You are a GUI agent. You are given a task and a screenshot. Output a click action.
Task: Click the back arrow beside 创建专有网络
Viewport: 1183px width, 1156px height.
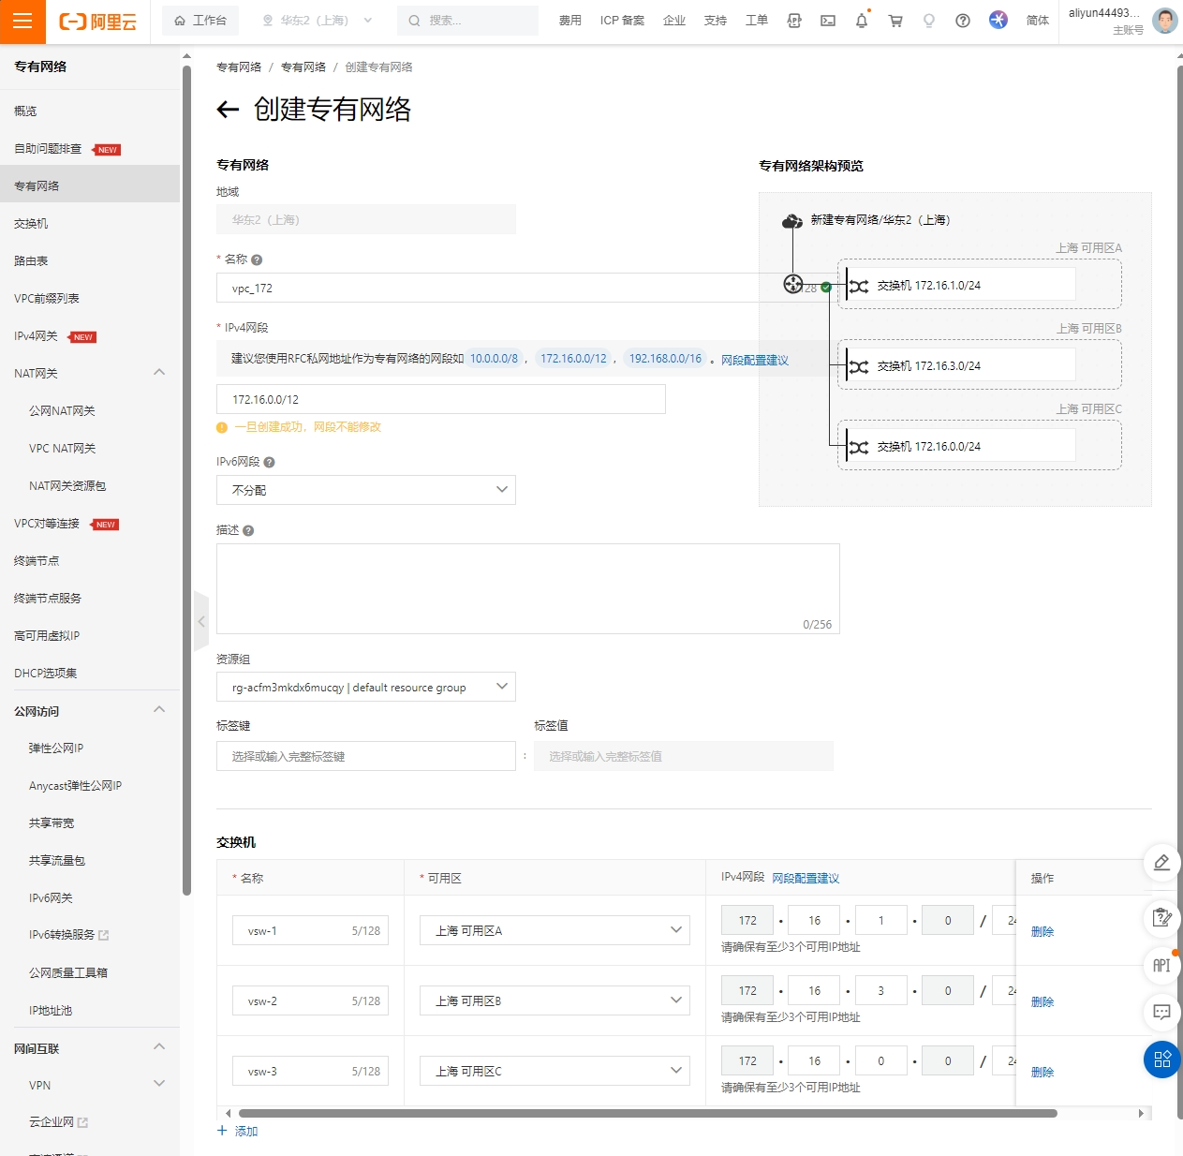pyautogui.click(x=228, y=110)
